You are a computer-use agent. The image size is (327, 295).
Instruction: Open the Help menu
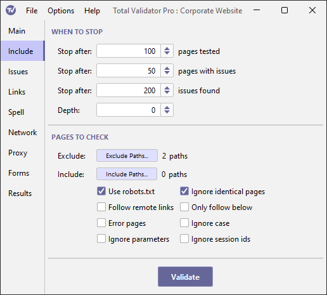tap(92, 11)
